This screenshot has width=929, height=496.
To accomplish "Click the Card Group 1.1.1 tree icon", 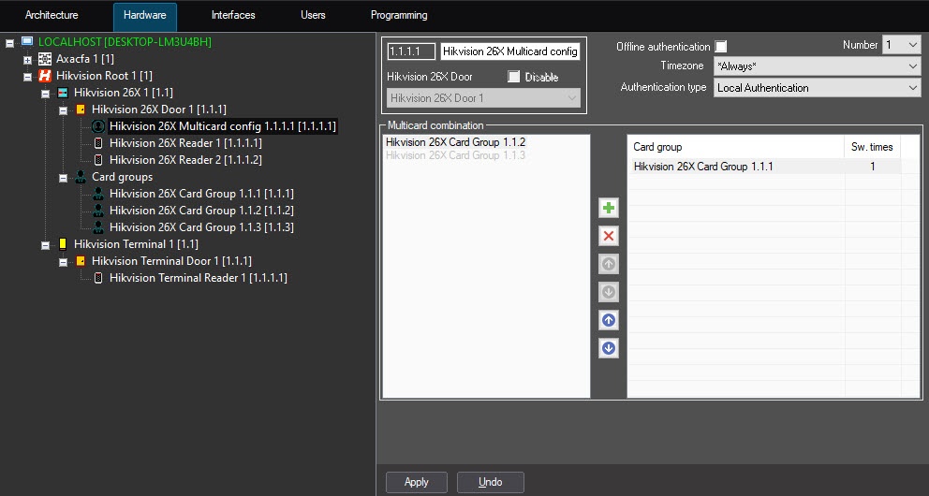I will click(x=98, y=194).
